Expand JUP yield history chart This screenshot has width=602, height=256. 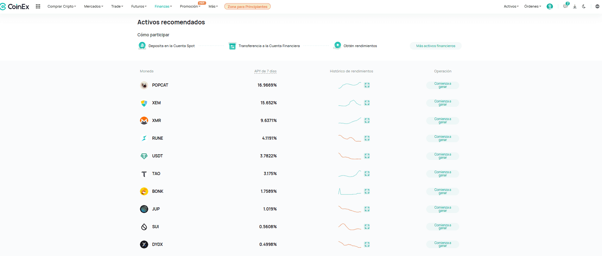pos(367,209)
